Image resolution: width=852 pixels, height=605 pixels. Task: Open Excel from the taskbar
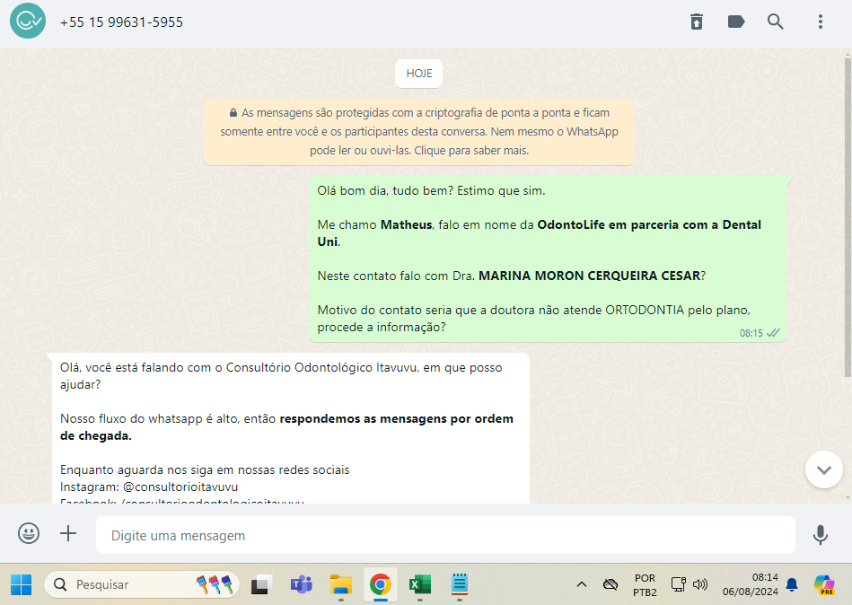pyautogui.click(x=420, y=585)
